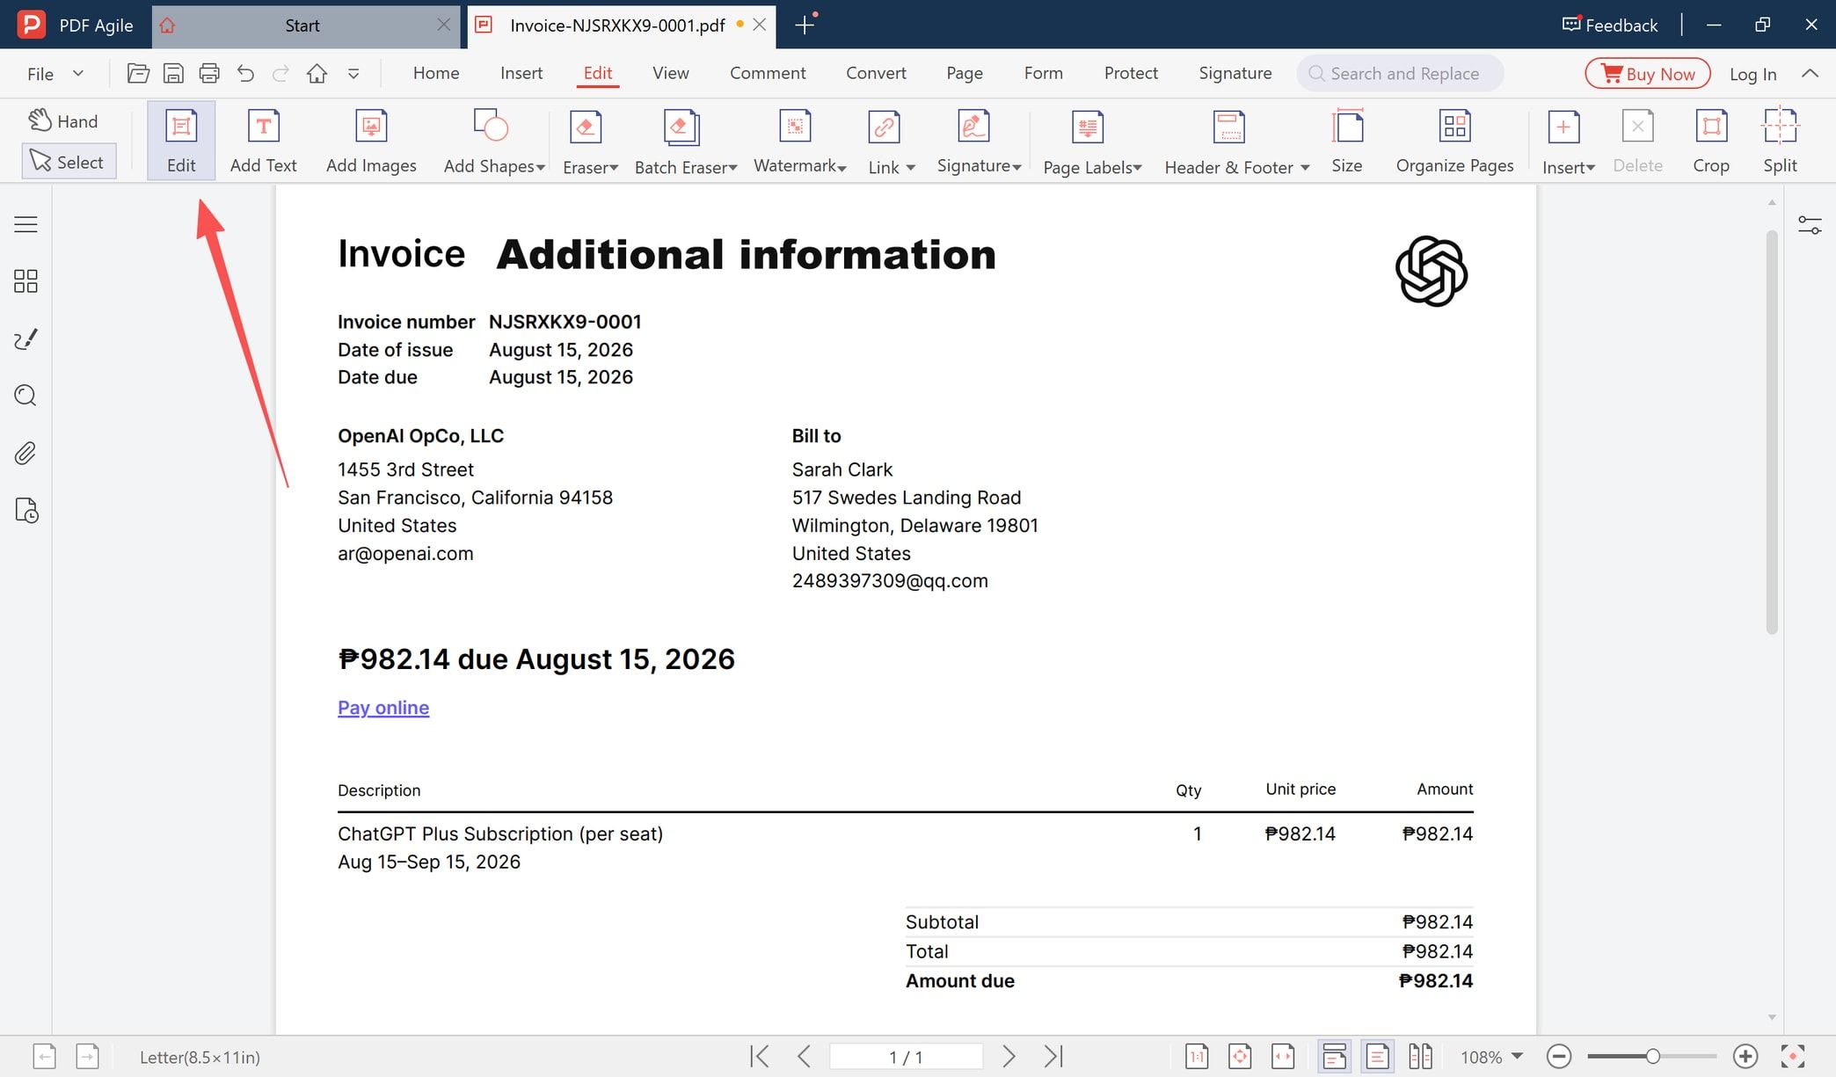Toggle full screen mode icon
1836x1077 pixels.
coord(1793,1056)
